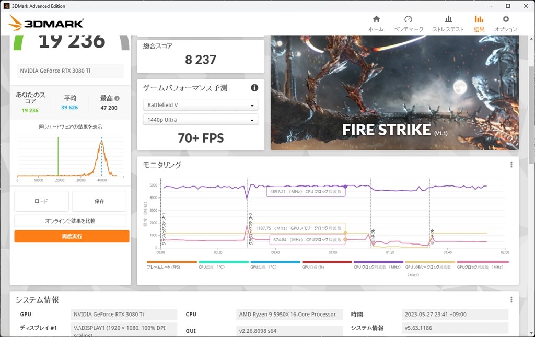
Task: Click the Fire Strike preview image
Action: pos(394,92)
